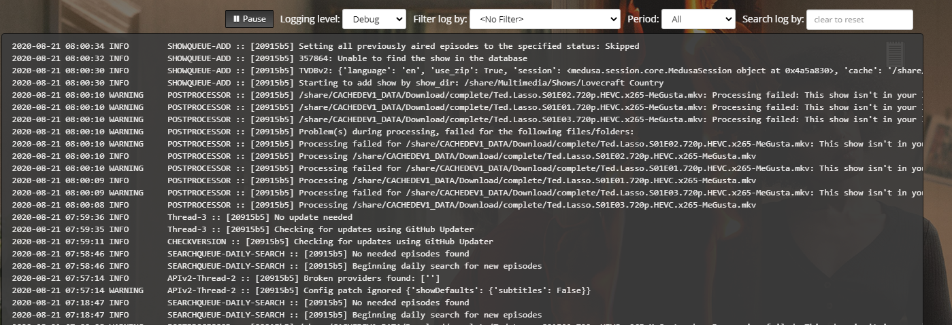Screen dimensions: 952x325
Task: Pause the live log updating
Action: pyautogui.click(x=249, y=19)
